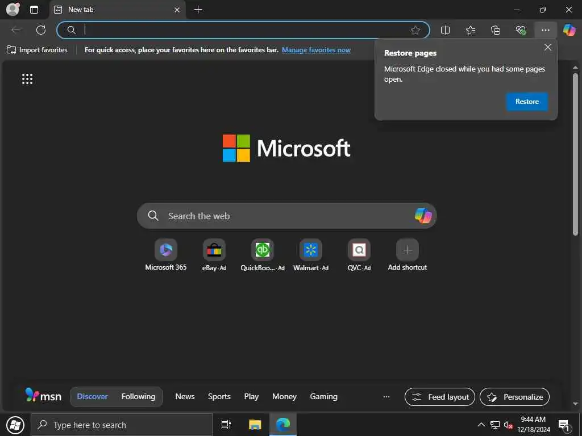Open the Favorites list icon
582x436 pixels.
coord(470,30)
